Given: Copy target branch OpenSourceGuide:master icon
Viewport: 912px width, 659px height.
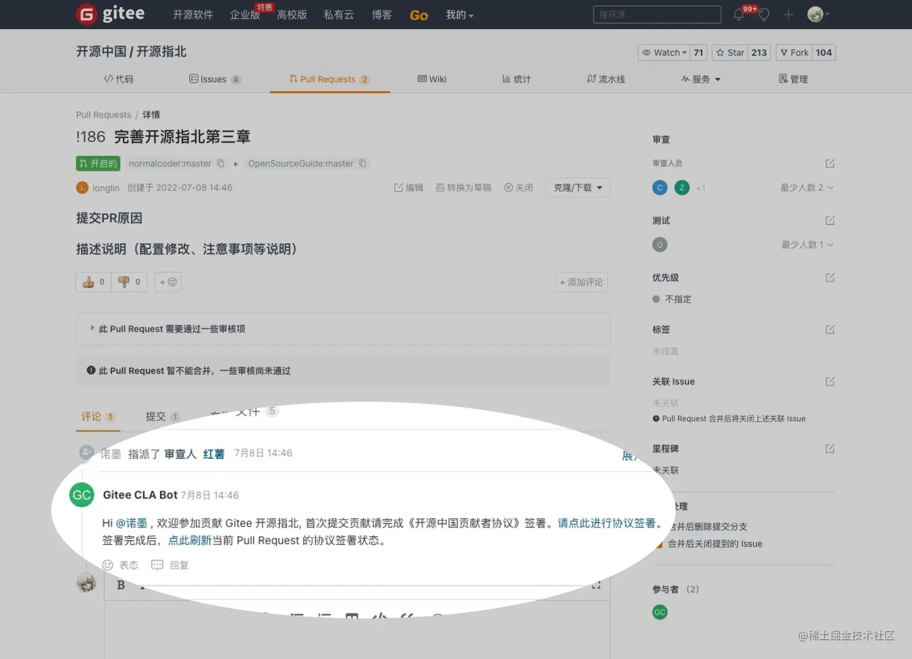Looking at the screenshot, I should coord(363,164).
